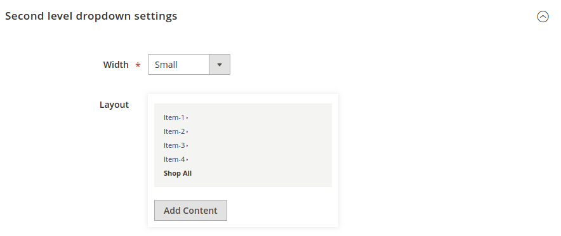Viewport: 561px width, 236px height.
Task: Click the Layout field label
Action: [x=114, y=105]
